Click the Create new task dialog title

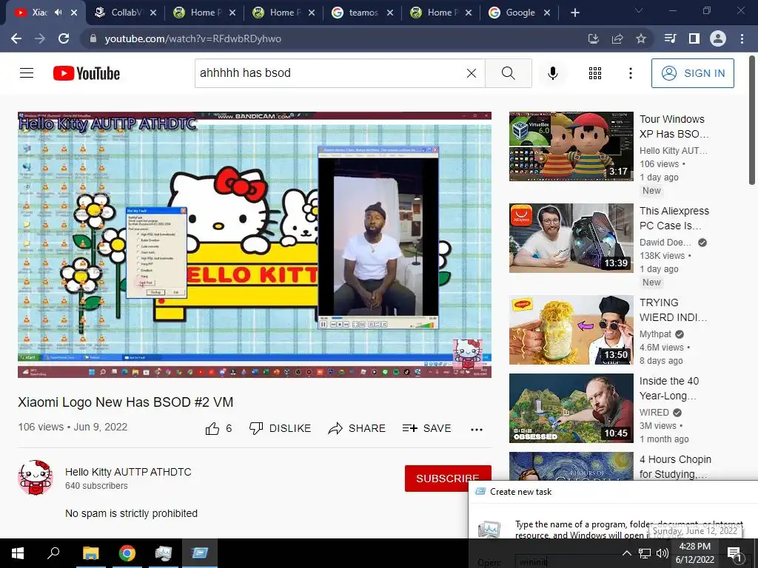pyautogui.click(x=520, y=492)
